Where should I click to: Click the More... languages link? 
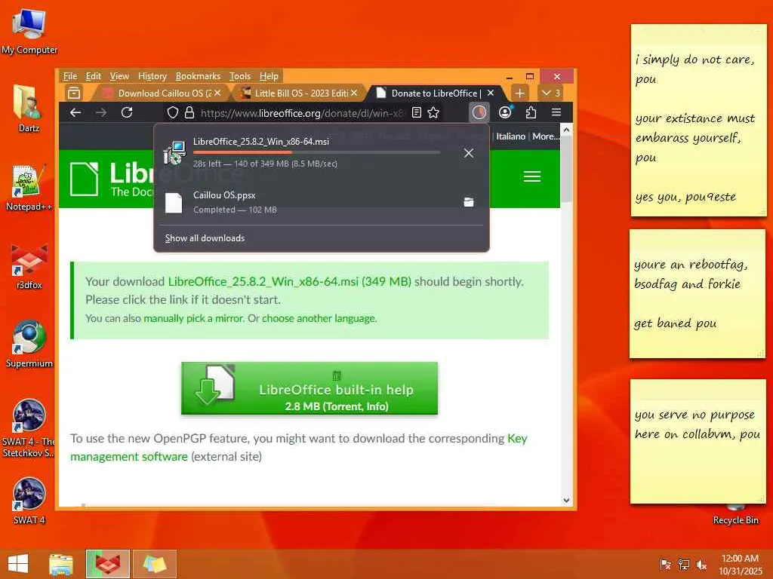545,136
